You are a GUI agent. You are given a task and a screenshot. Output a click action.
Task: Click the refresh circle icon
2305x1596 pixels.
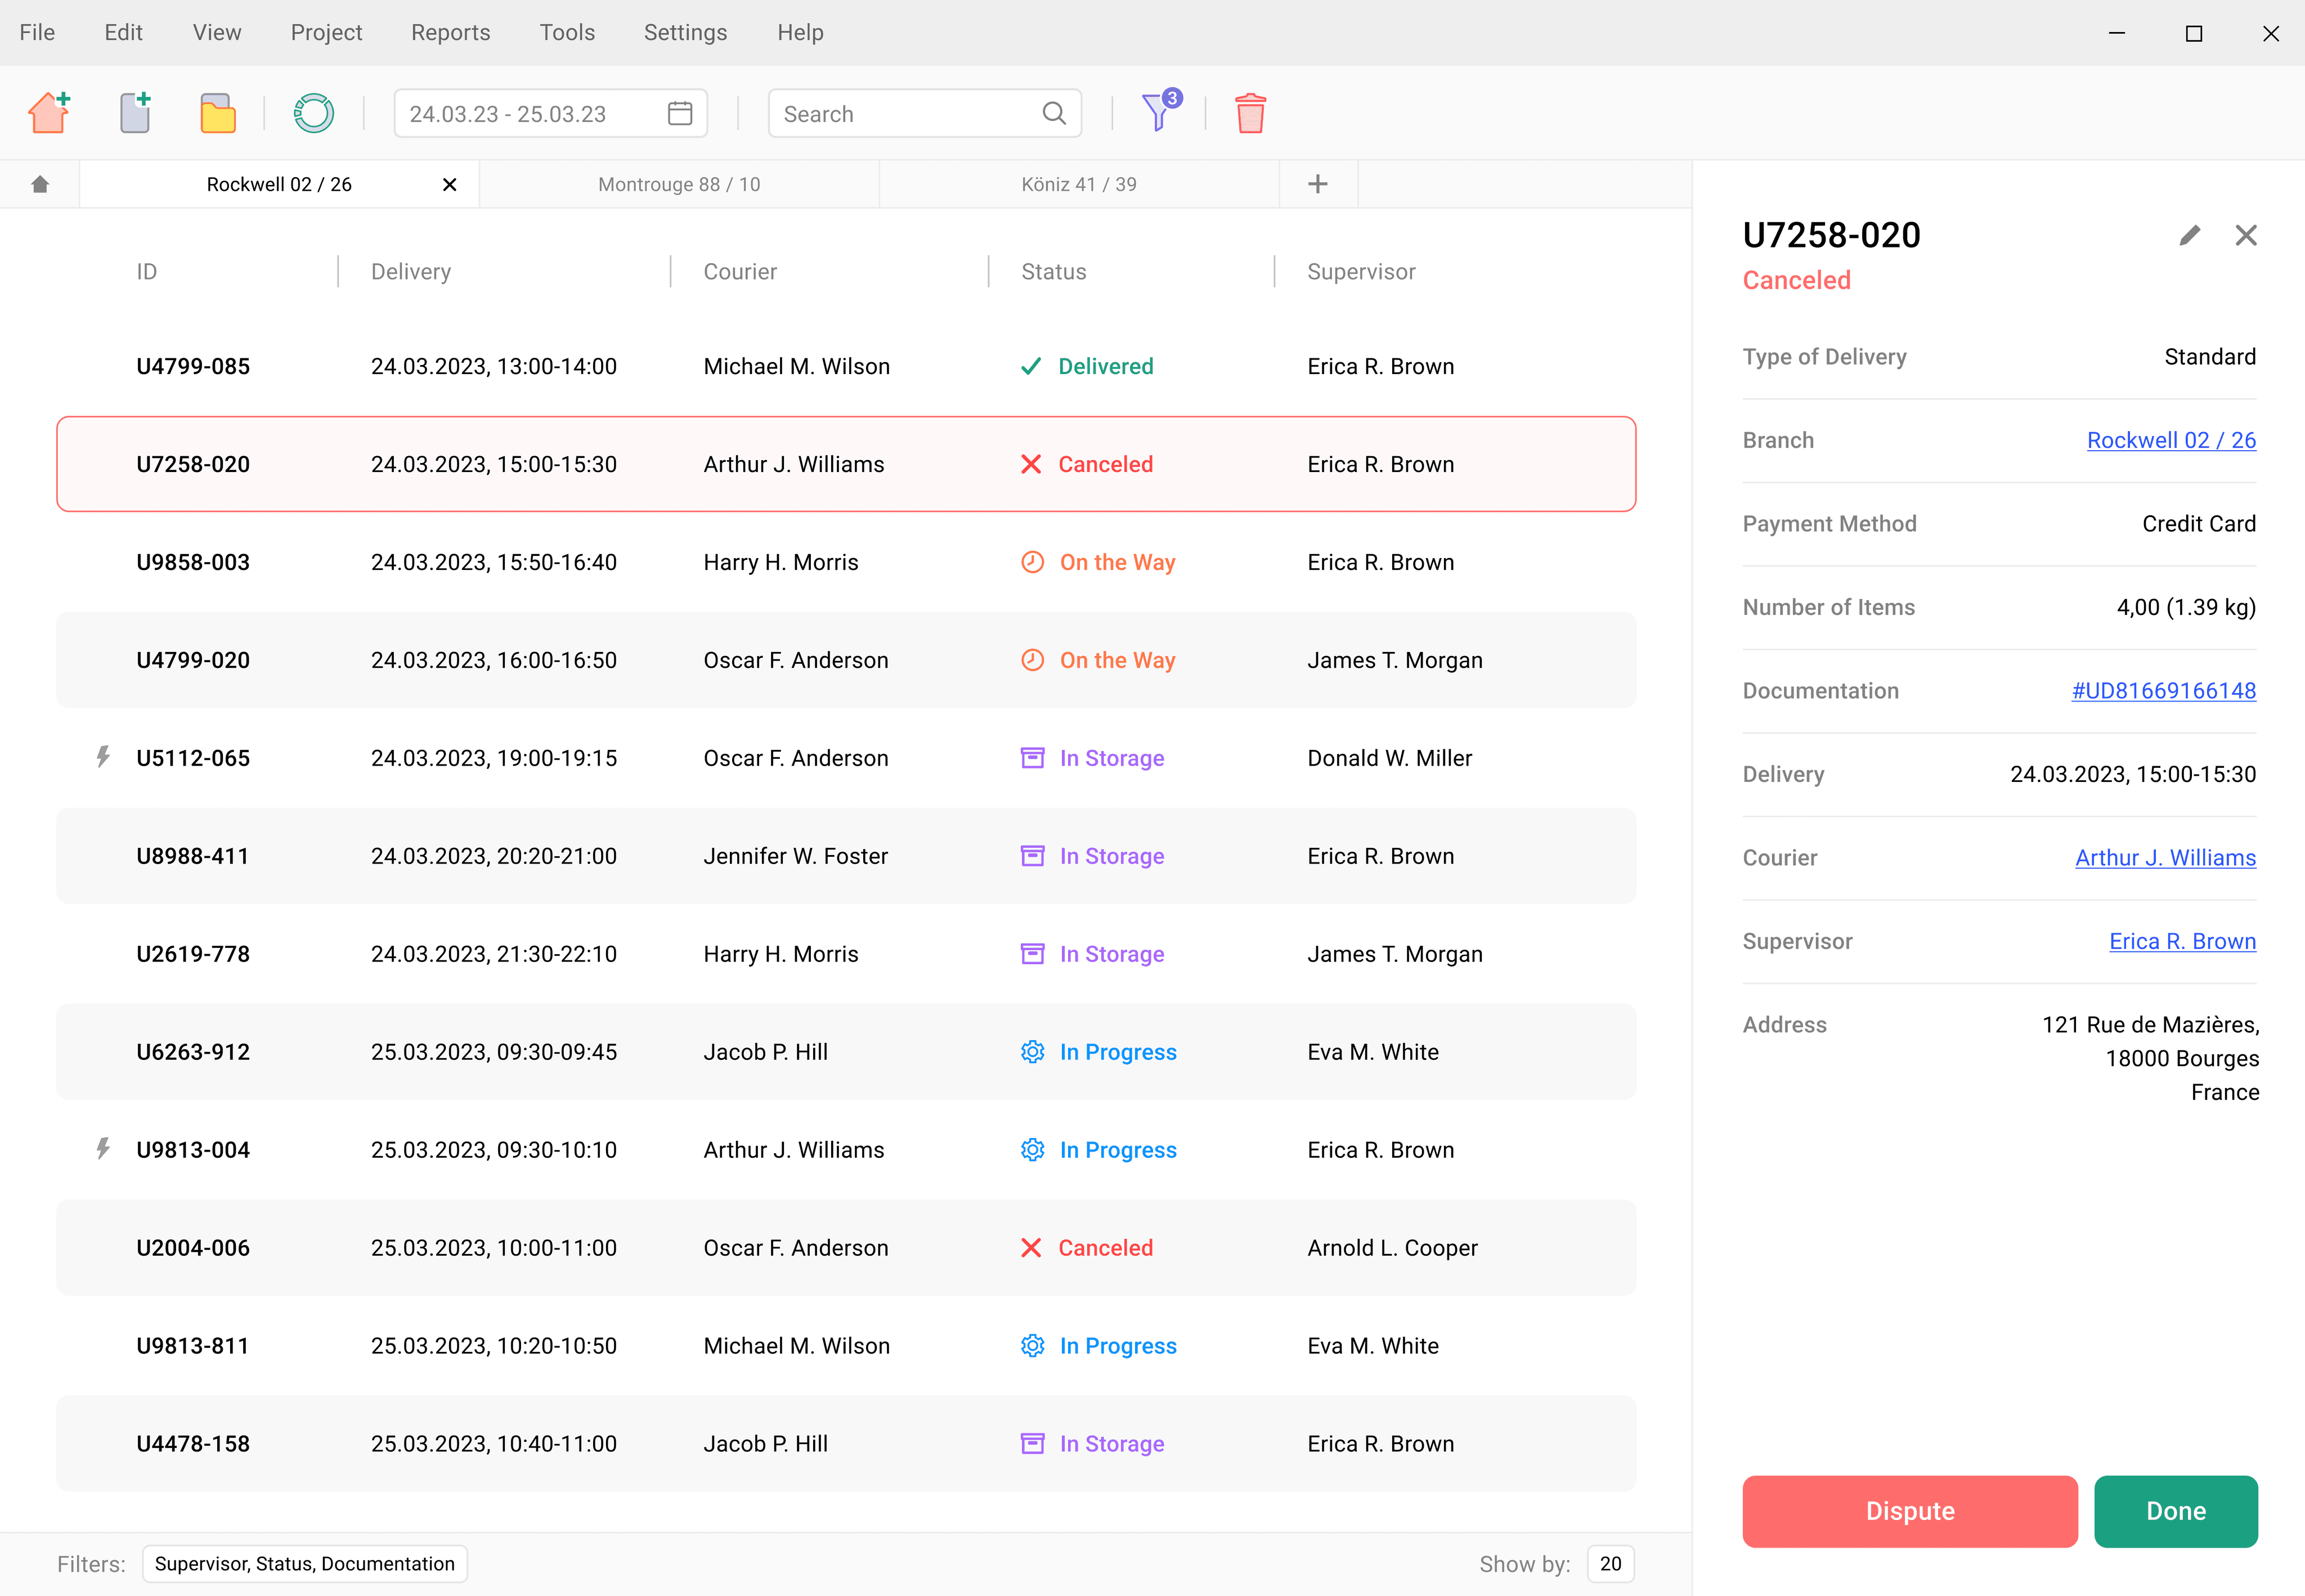(313, 113)
